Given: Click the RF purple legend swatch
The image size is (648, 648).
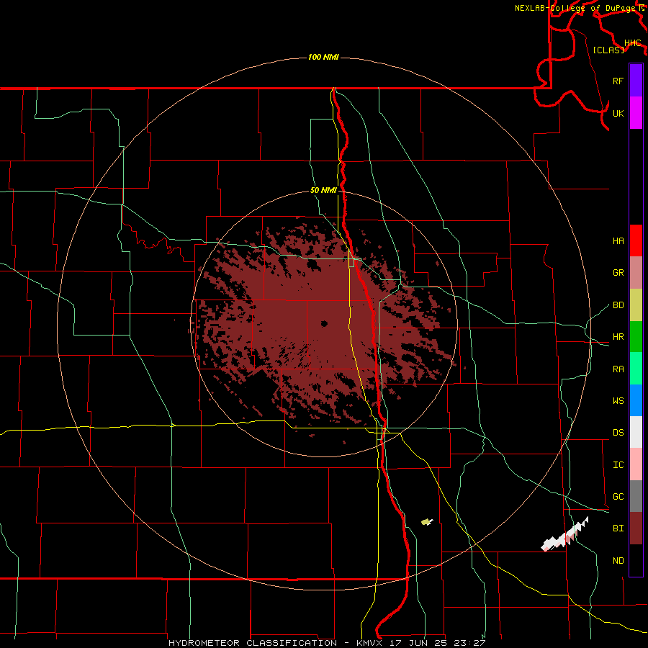Looking at the screenshot, I should coord(636,81).
